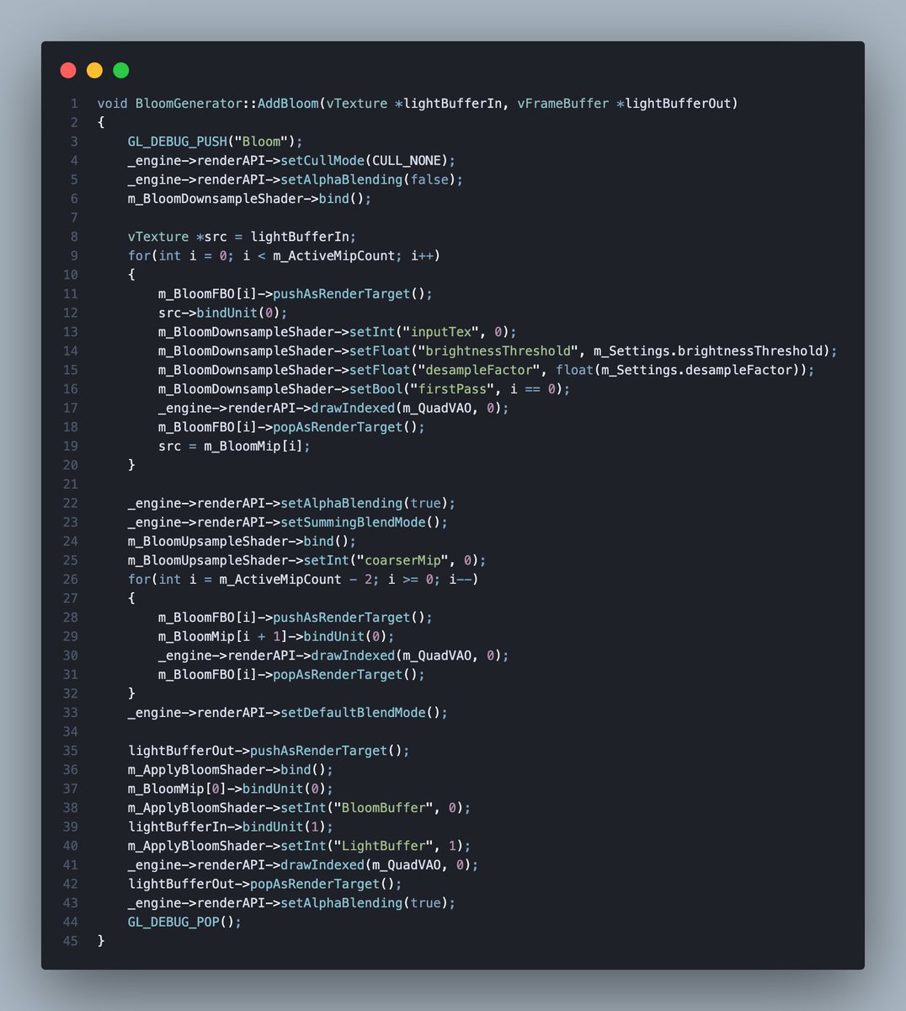
Task: Click the "firstPass" string on line 16
Action: [452, 389]
